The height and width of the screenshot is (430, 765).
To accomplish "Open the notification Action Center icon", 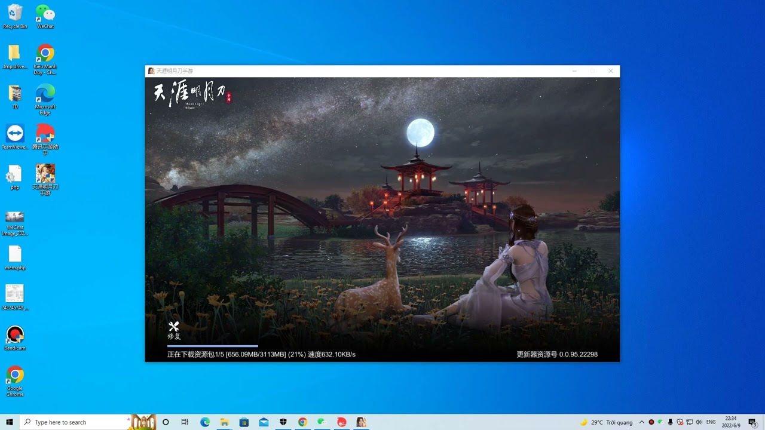I will (x=752, y=422).
